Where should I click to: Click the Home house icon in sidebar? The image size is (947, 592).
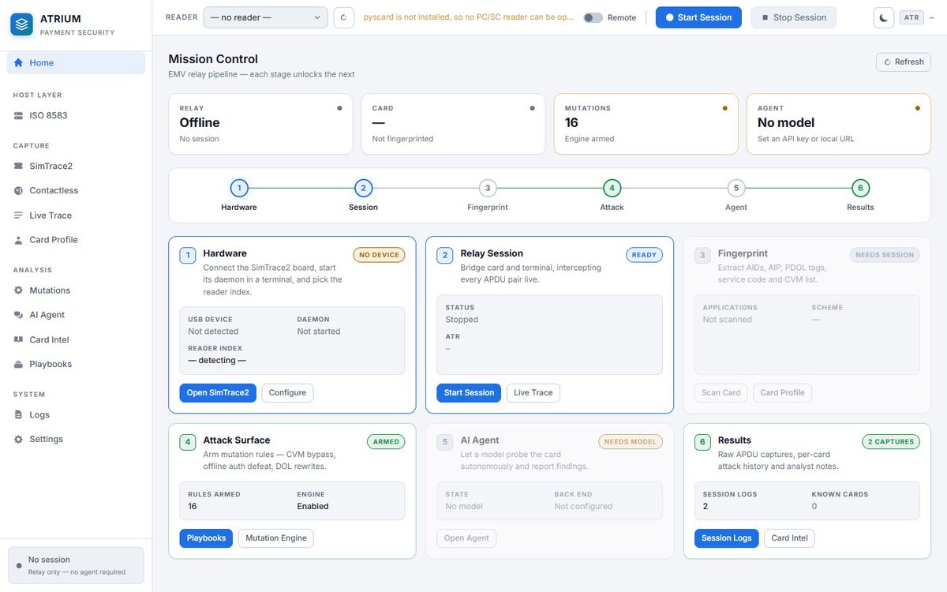(x=19, y=63)
